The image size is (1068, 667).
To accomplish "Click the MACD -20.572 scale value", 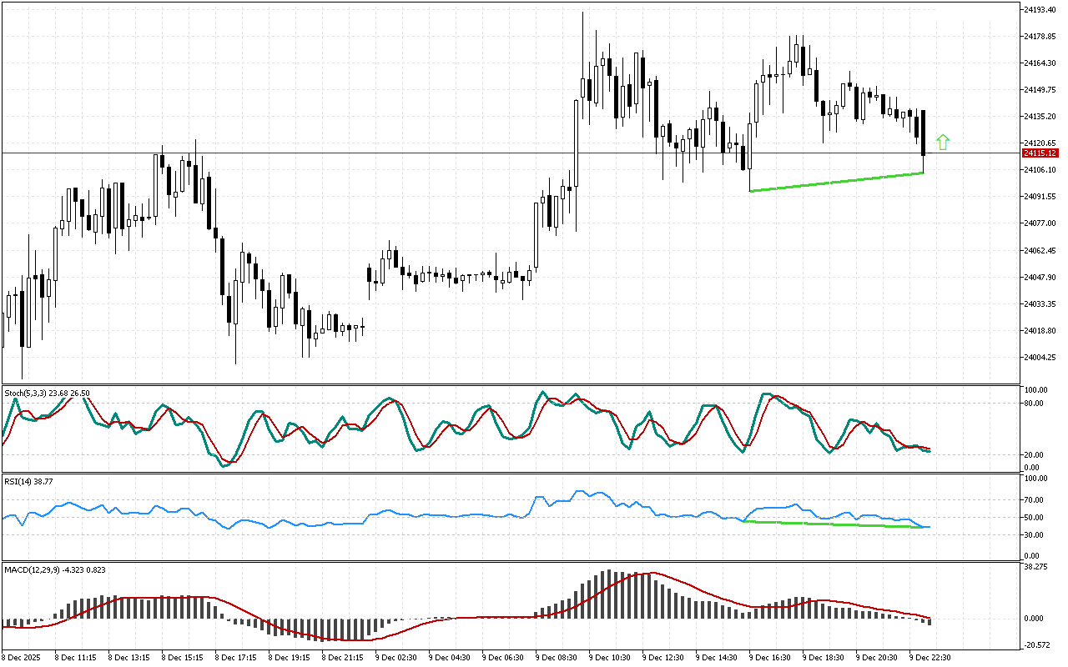I will [x=1035, y=645].
